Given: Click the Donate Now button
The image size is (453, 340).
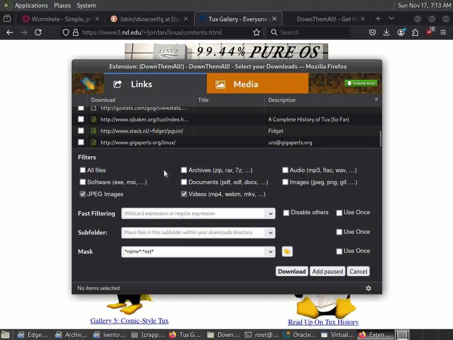Looking at the screenshot, I should tap(361, 83).
